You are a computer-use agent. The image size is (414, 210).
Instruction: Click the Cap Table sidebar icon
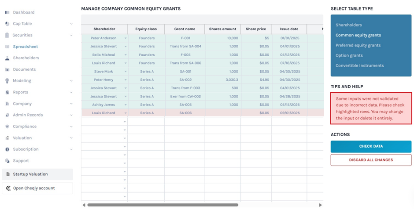pyautogui.click(x=7, y=24)
